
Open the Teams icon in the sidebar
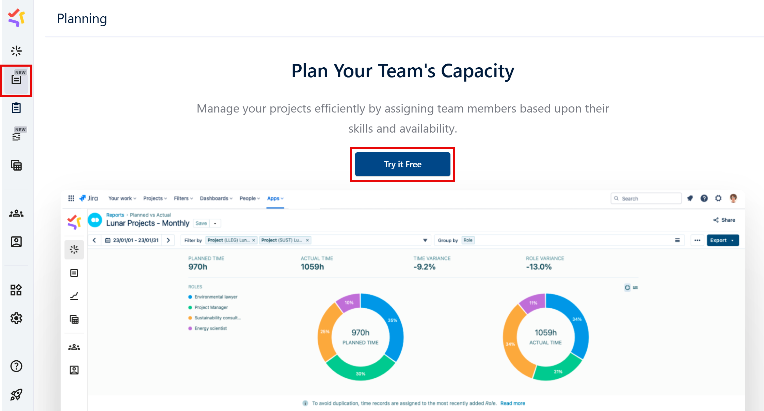coord(16,213)
